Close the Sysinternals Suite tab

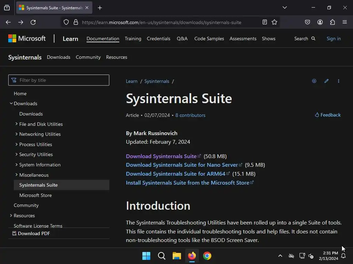tap(87, 8)
